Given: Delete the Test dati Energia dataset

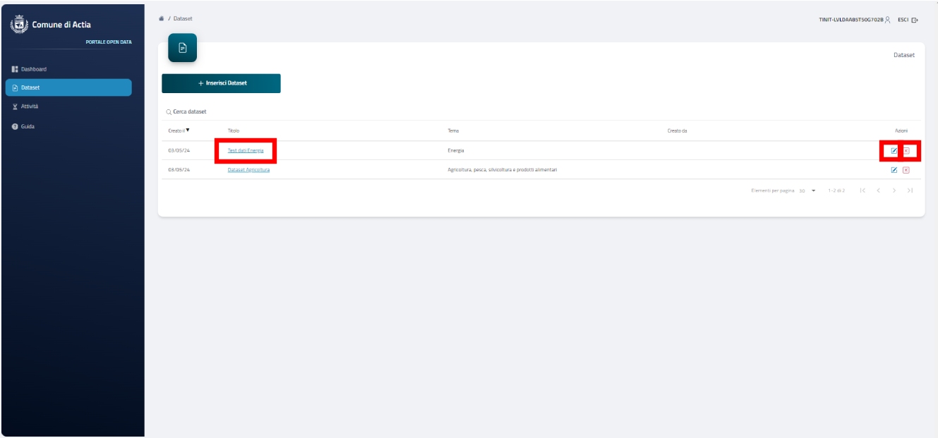Looking at the screenshot, I should (x=906, y=151).
